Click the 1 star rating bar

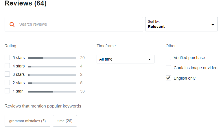[x=52, y=92]
